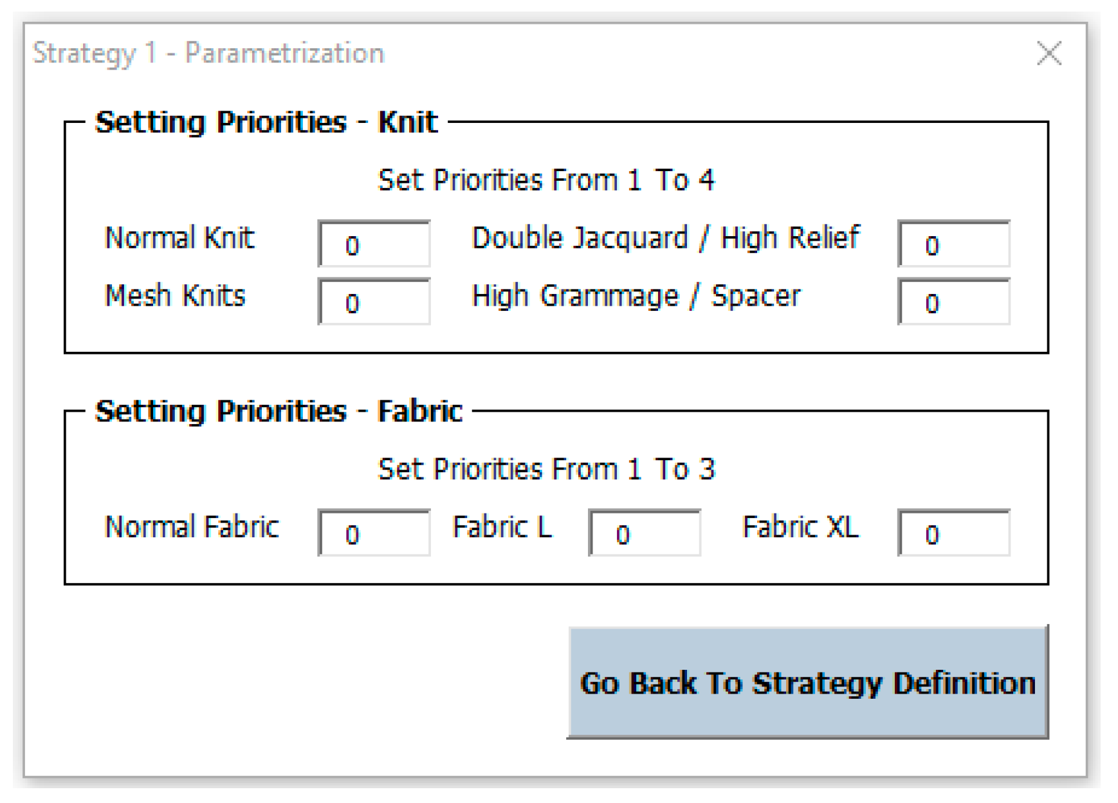Click the Mesh Knits label text

click(175, 296)
